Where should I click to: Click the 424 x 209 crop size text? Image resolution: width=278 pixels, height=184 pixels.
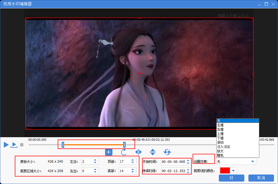click(x=55, y=171)
